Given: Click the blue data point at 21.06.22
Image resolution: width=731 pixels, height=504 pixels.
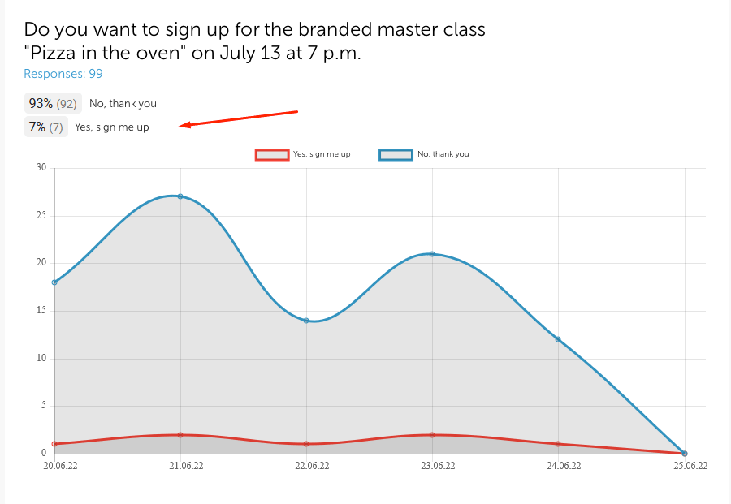Looking at the screenshot, I should (180, 196).
